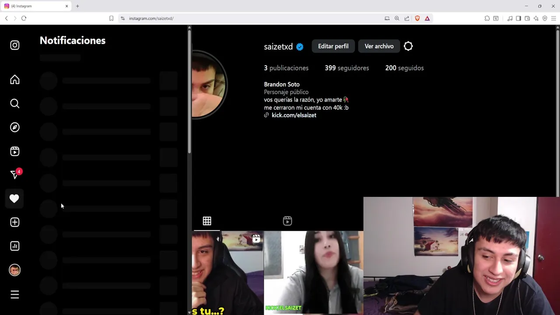This screenshot has width=560, height=315.
Task: Go to Instagram Home feed icon
Action: pos(15,80)
